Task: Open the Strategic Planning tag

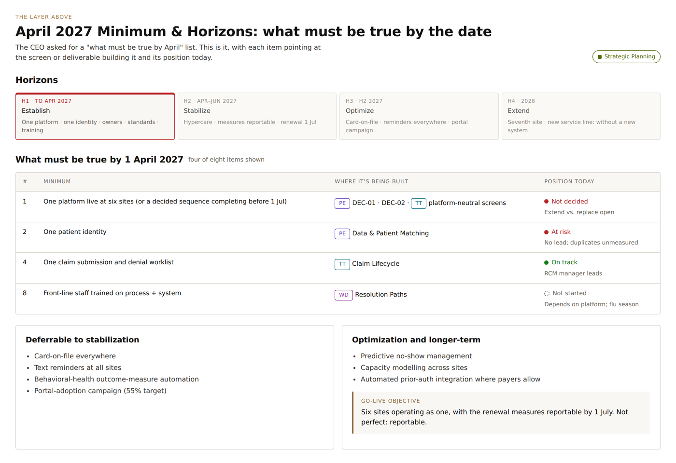Action: pyautogui.click(x=626, y=57)
